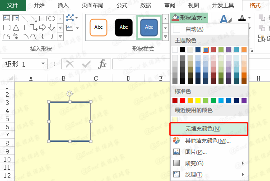The height and width of the screenshot is (181, 270).
Task: Pick the rectangle shape in gallery
Action: tap(43, 18)
